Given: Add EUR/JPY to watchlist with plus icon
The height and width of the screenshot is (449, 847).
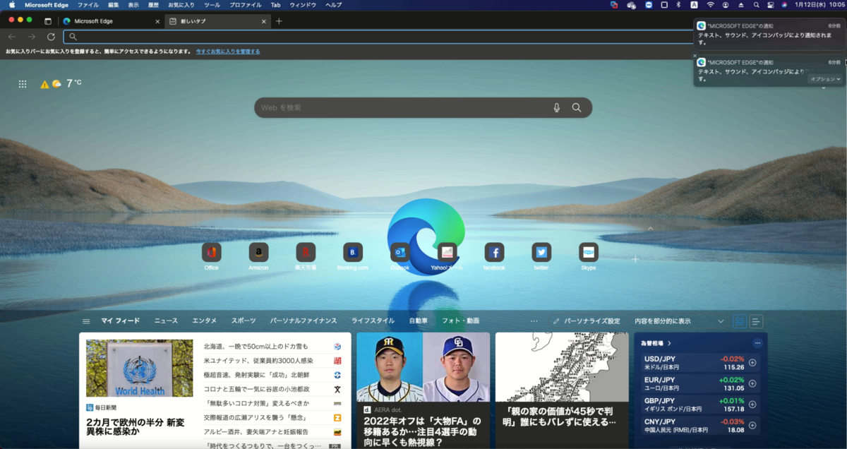Looking at the screenshot, I should pyautogui.click(x=752, y=384).
